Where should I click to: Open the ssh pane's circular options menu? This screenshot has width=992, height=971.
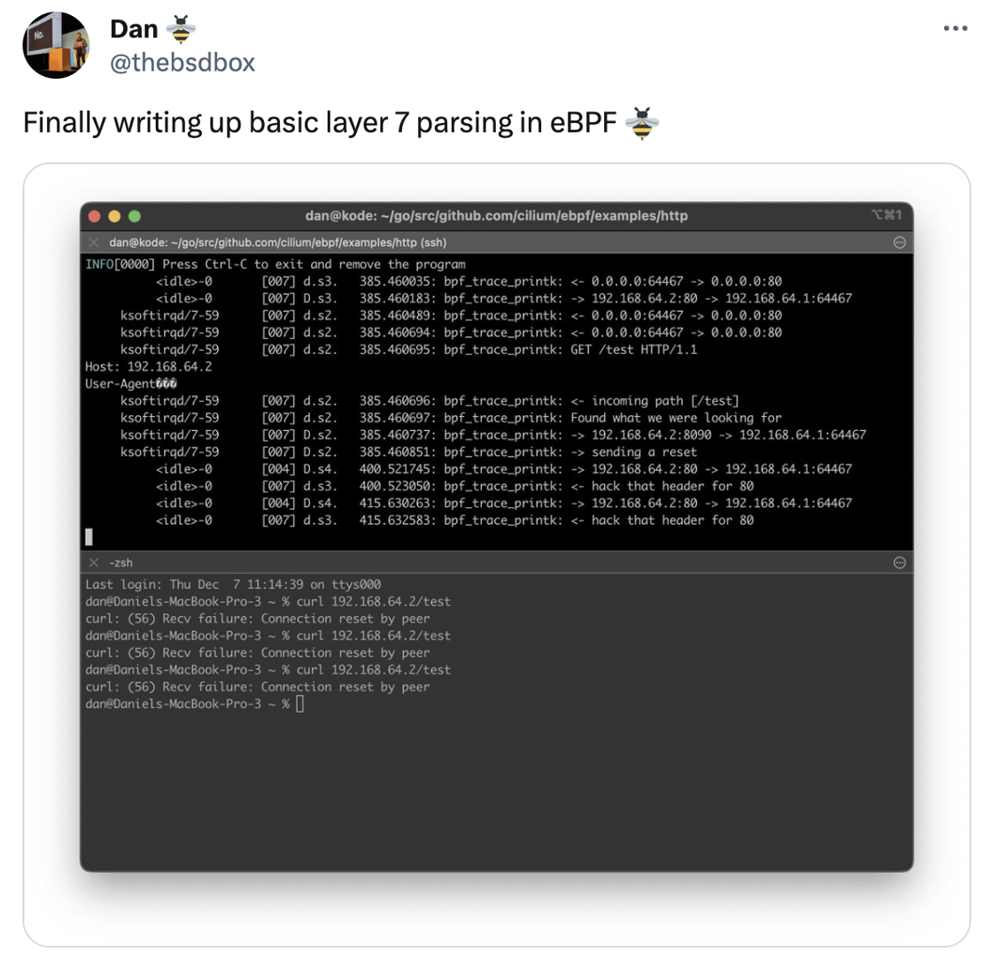[899, 243]
